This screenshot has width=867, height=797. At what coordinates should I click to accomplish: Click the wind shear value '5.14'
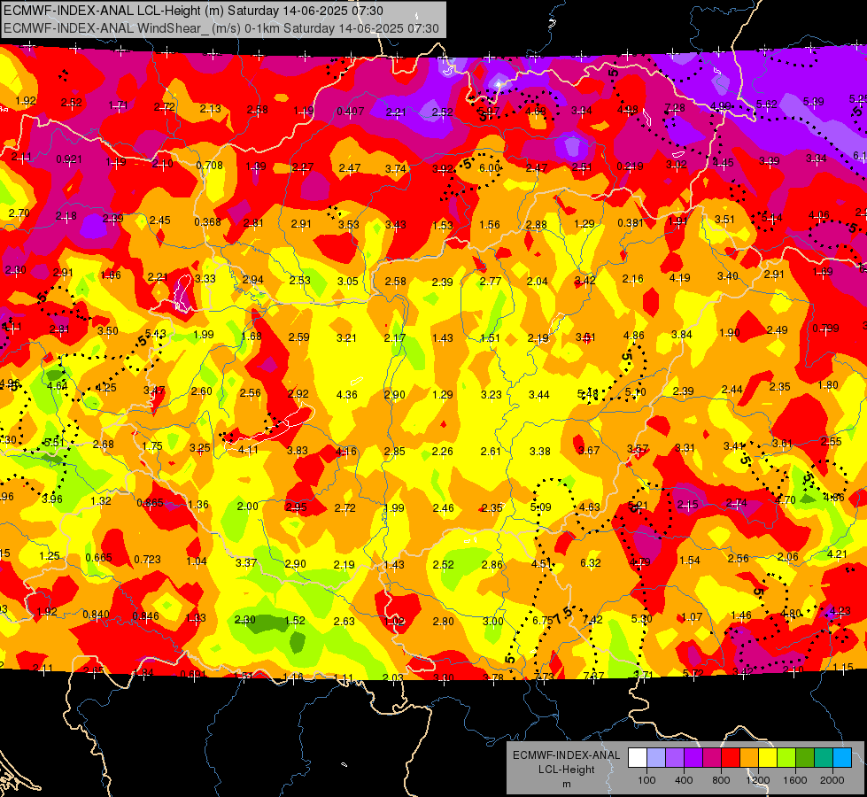[772, 218]
